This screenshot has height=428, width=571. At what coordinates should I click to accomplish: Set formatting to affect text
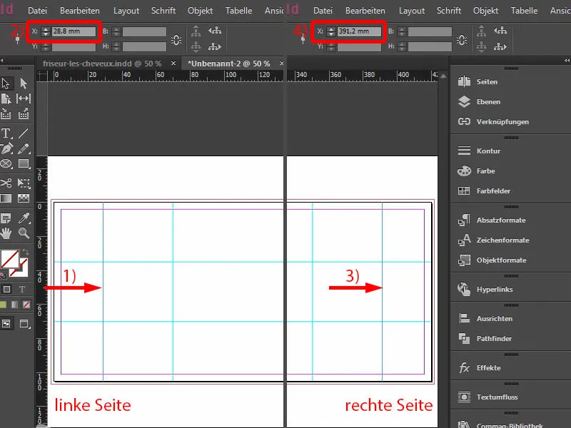tap(22, 290)
